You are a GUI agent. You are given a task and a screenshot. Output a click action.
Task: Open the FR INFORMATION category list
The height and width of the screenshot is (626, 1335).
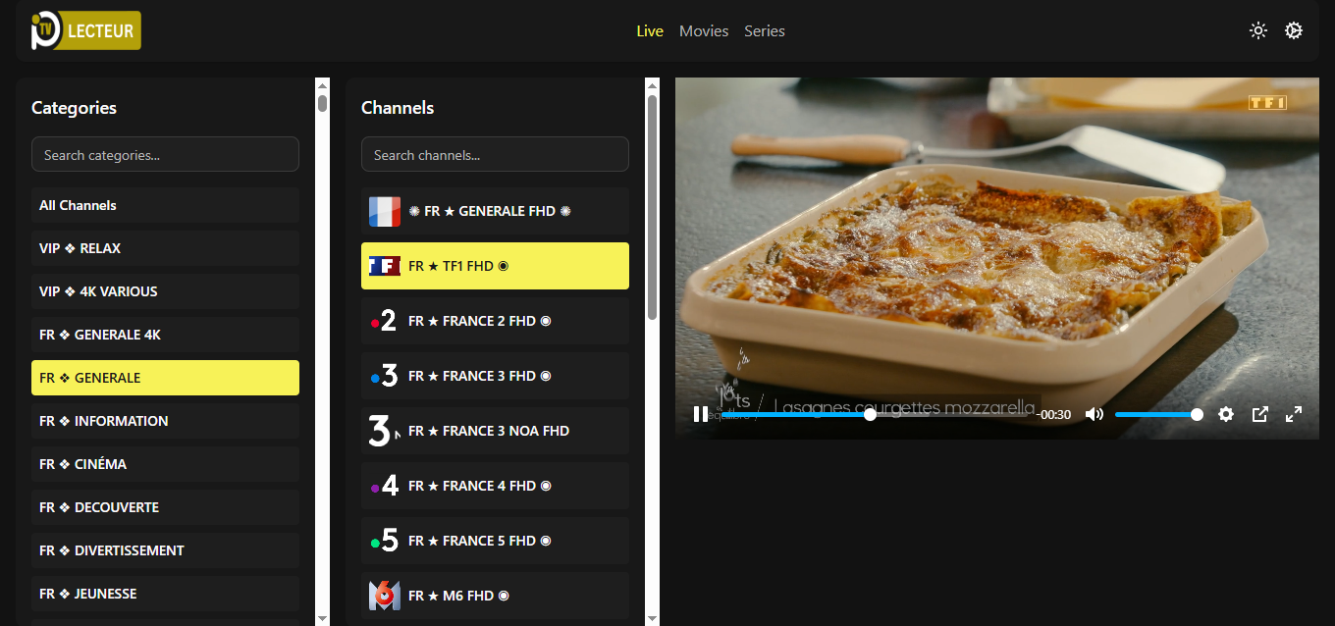pos(165,420)
